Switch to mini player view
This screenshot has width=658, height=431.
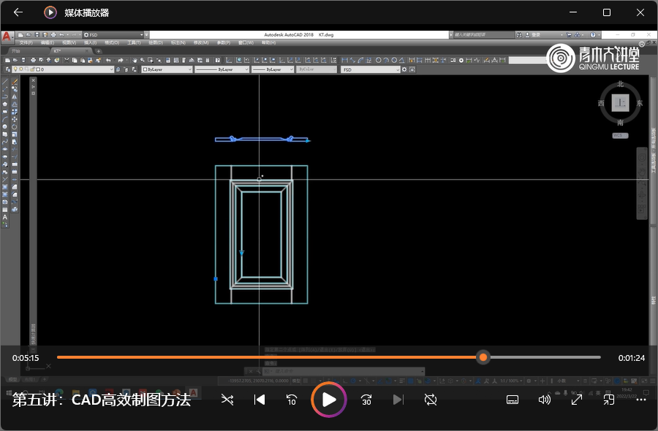pos(608,400)
